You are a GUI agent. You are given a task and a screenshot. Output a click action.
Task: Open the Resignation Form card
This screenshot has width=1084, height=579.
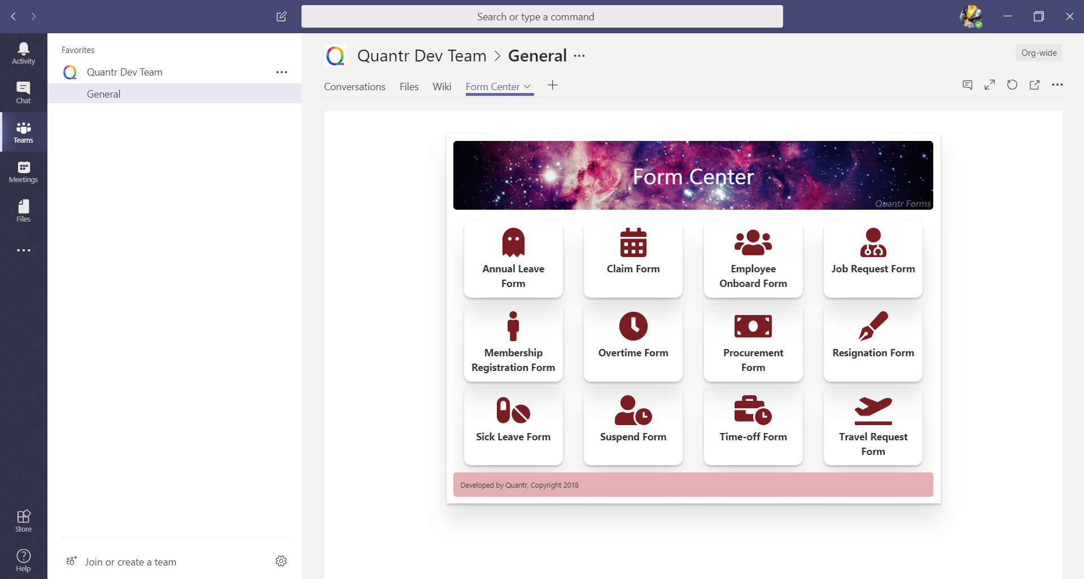click(873, 343)
